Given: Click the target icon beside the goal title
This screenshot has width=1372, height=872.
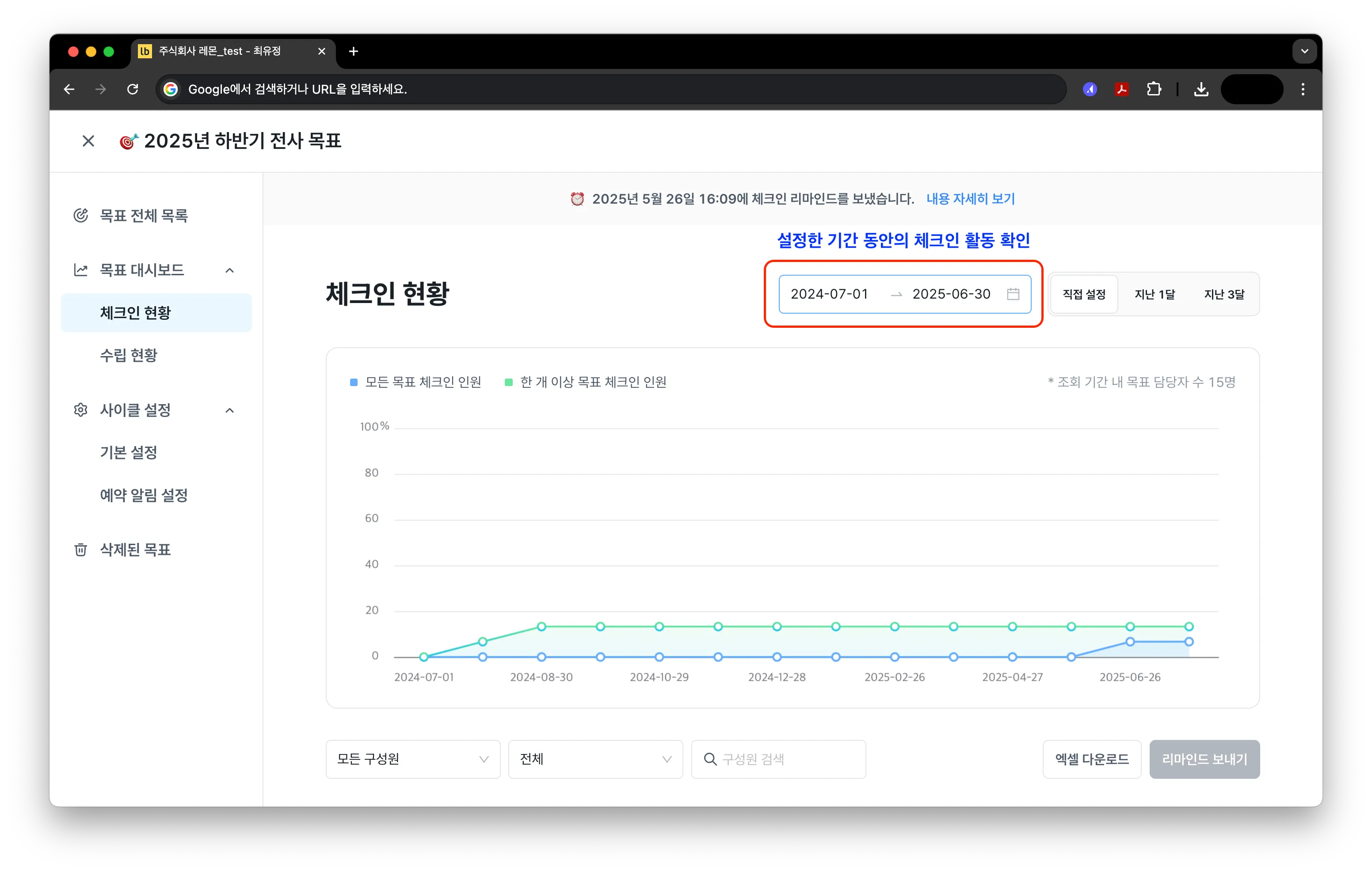Looking at the screenshot, I should 129,140.
